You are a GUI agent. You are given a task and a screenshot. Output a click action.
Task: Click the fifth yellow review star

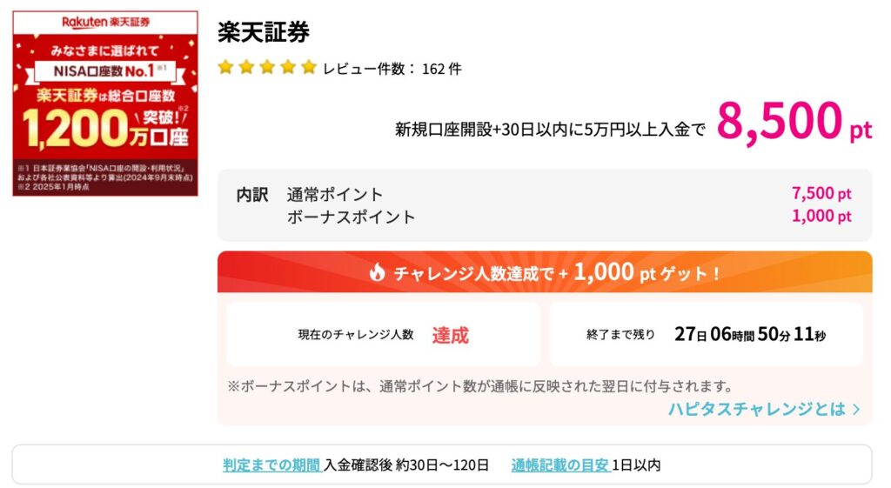309,68
